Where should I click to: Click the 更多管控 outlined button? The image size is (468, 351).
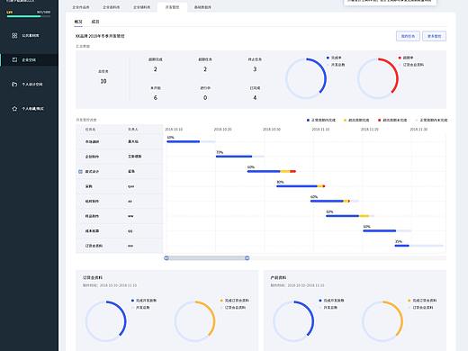434,36
